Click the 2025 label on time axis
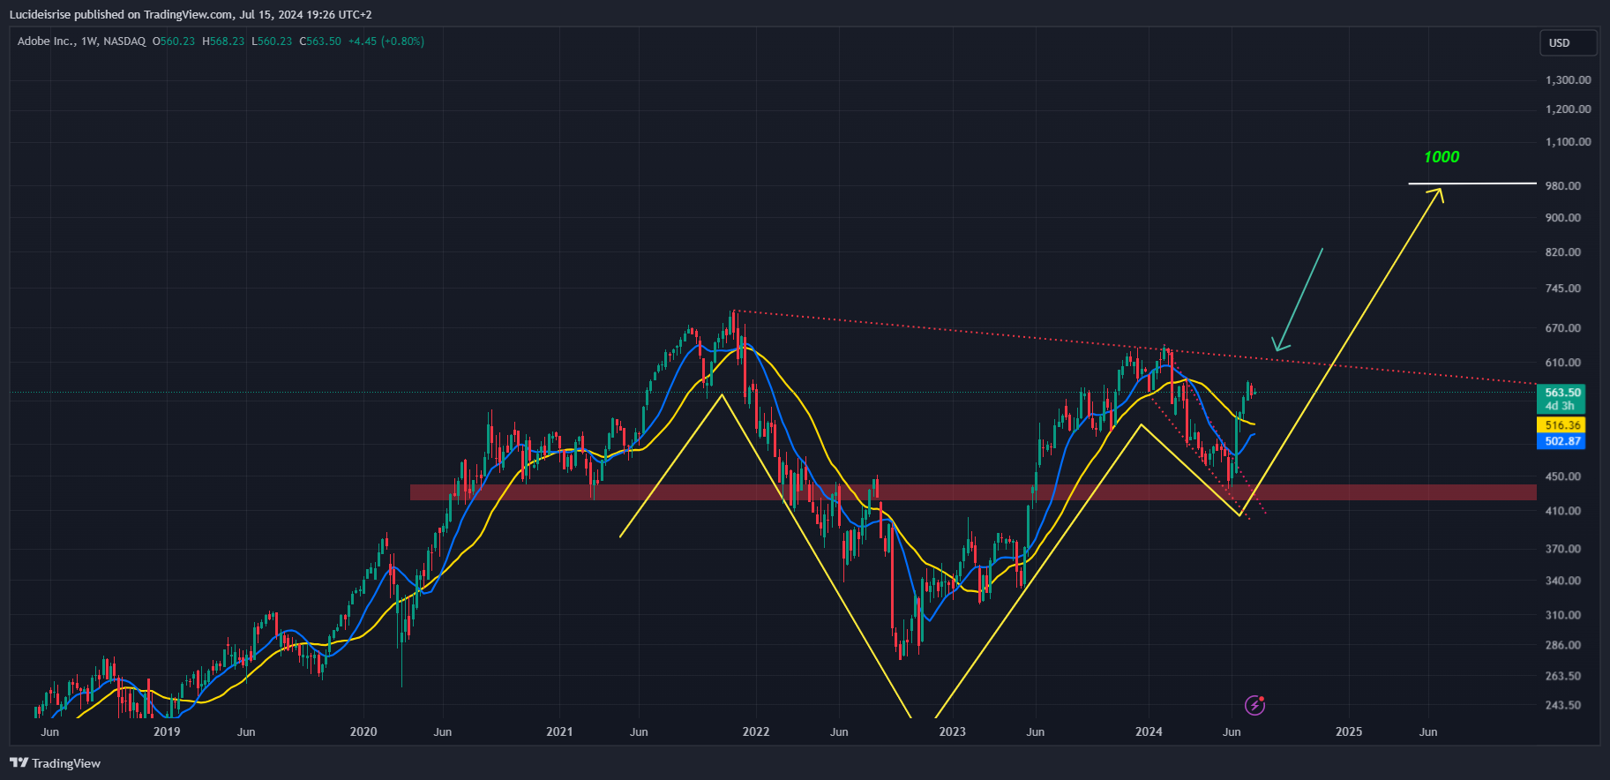 1349,731
